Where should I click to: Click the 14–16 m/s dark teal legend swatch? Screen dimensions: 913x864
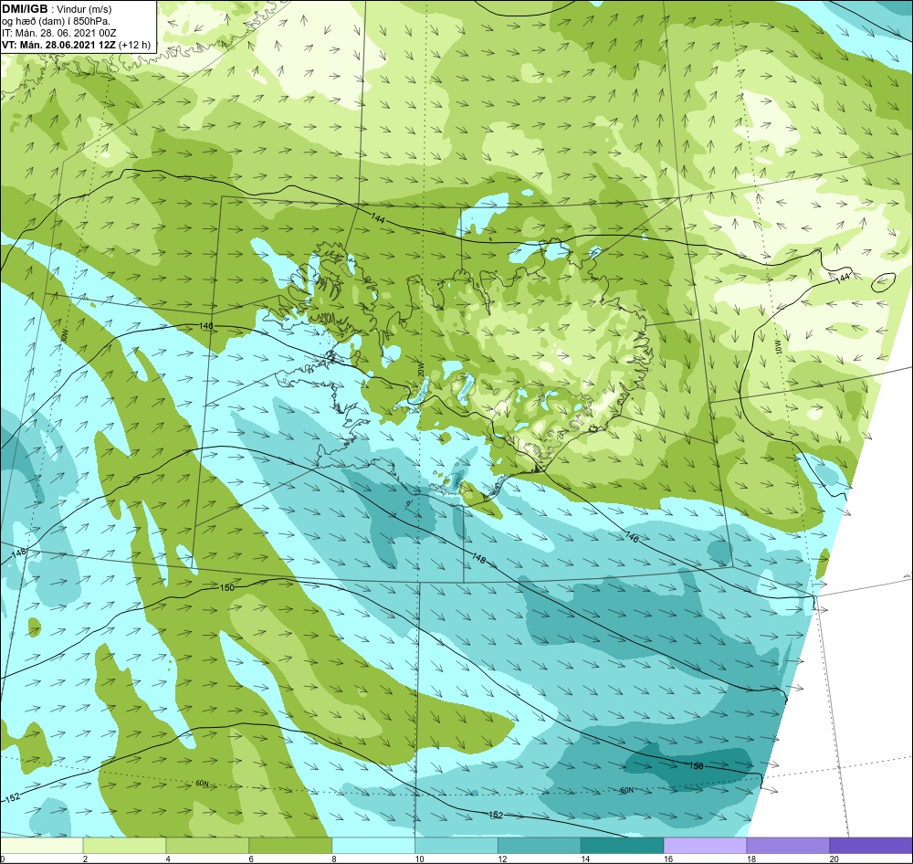click(623, 845)
